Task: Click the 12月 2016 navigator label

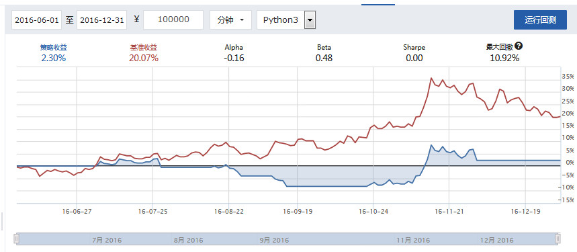Action: tap(497, 240)
